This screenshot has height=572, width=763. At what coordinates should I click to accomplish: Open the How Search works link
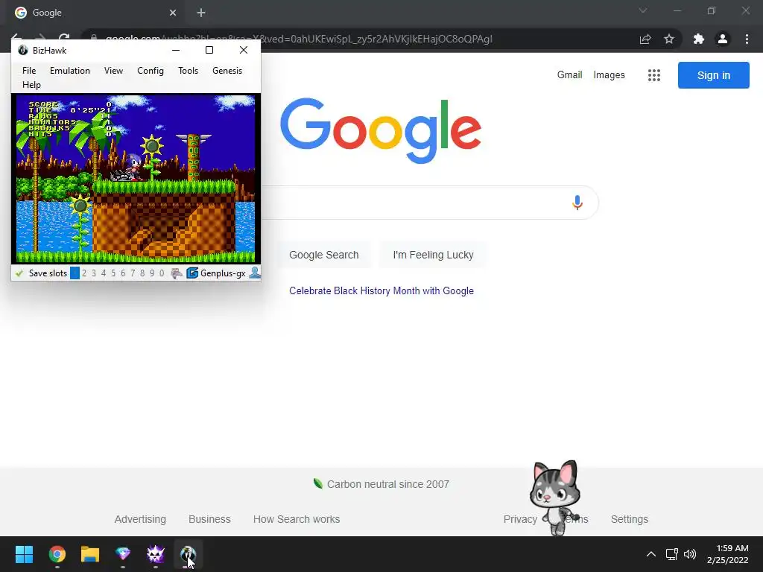297,519
